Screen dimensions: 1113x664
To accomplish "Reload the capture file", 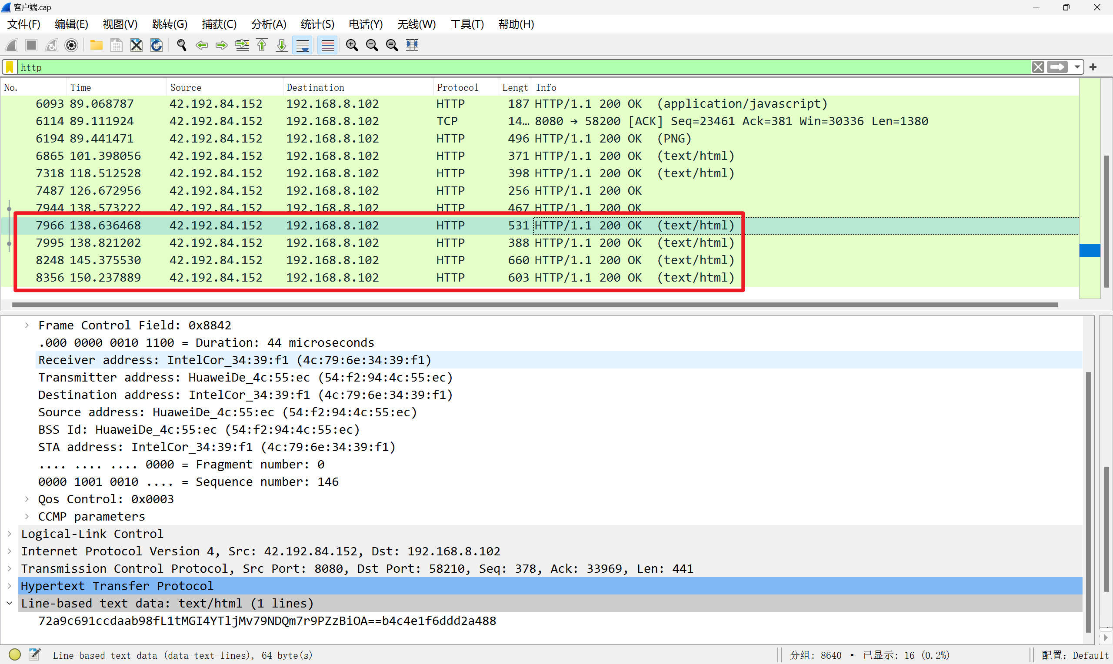I will click(157, 45).
